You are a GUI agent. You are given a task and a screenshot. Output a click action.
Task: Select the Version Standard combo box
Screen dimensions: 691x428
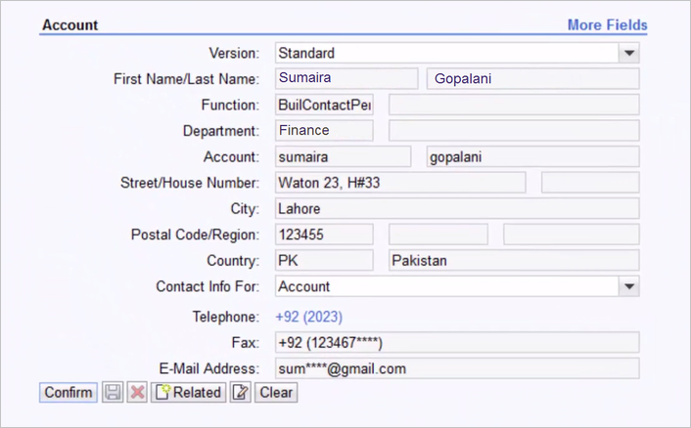457,53
